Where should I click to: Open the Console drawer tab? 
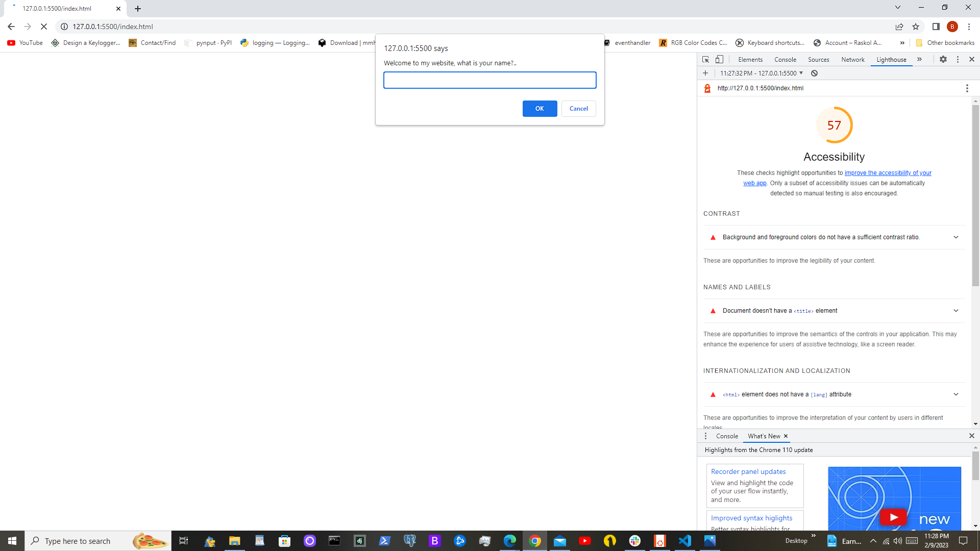pos(727,436)
